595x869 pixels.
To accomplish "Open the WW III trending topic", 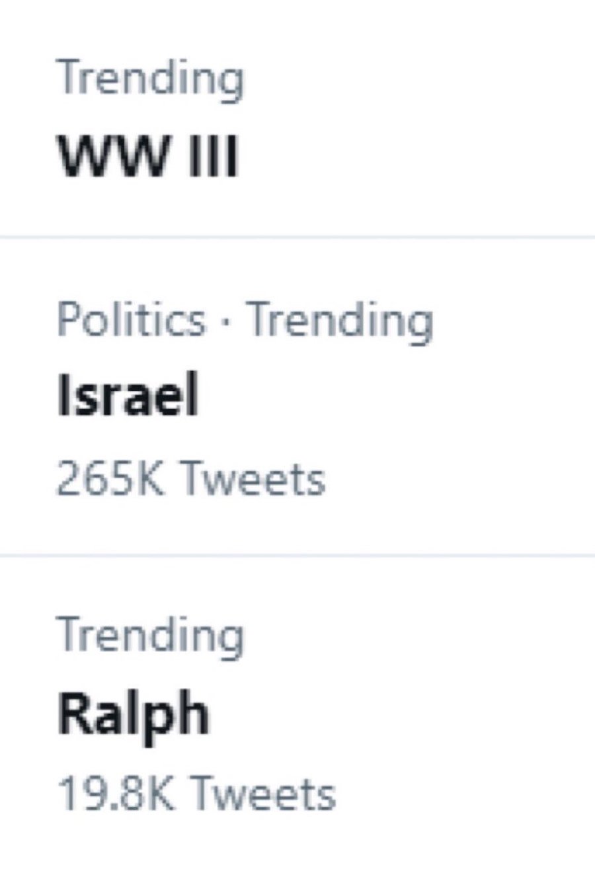I will [147, 157].
